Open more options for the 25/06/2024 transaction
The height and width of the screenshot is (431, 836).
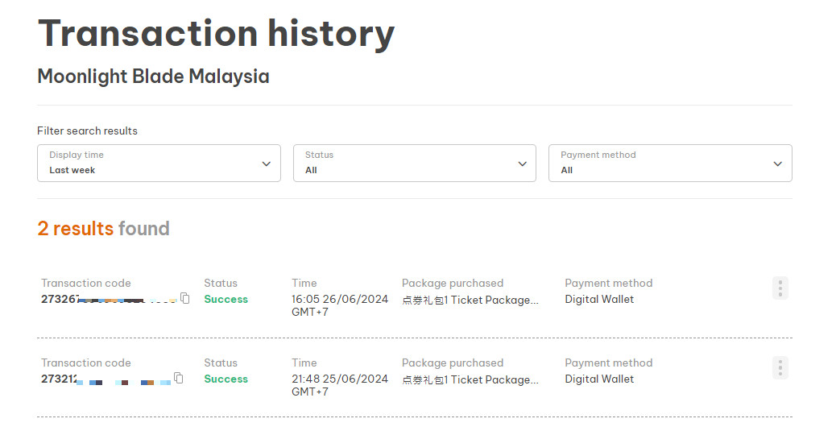(x=779, y=368)
